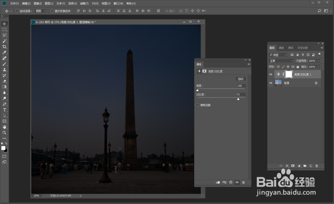The image size is (334, 204).
Task: Click the search icon in options bar
Action: pos(319,11)
